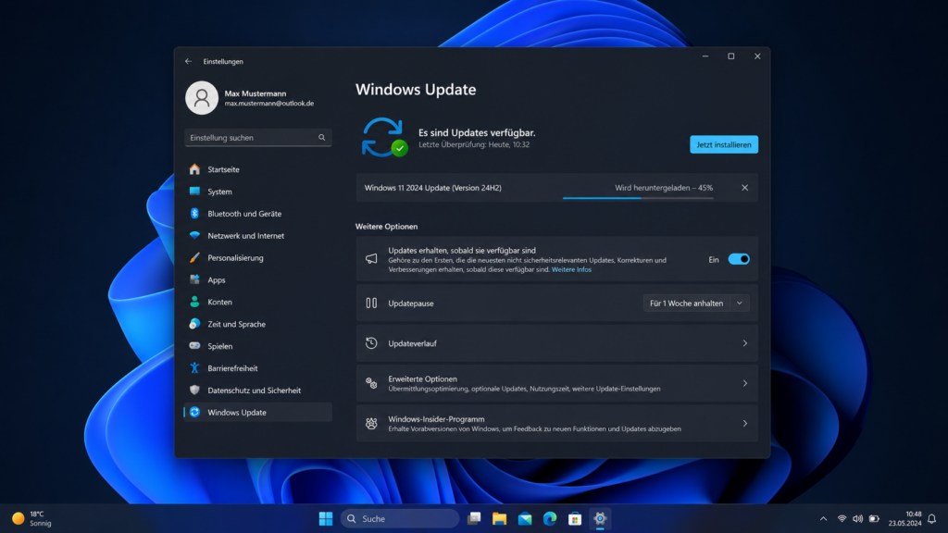This screenshot has width=948, height=533.
Task: Click the taskbar Suche box
Action: pos(400,518)
